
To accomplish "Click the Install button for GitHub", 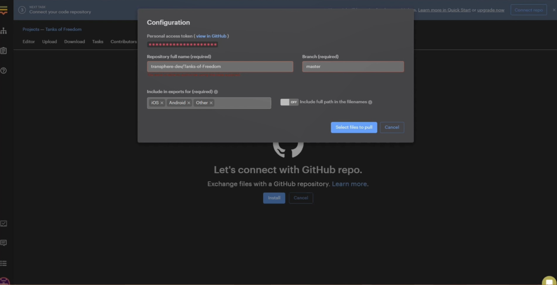I will tap(274, 198).
